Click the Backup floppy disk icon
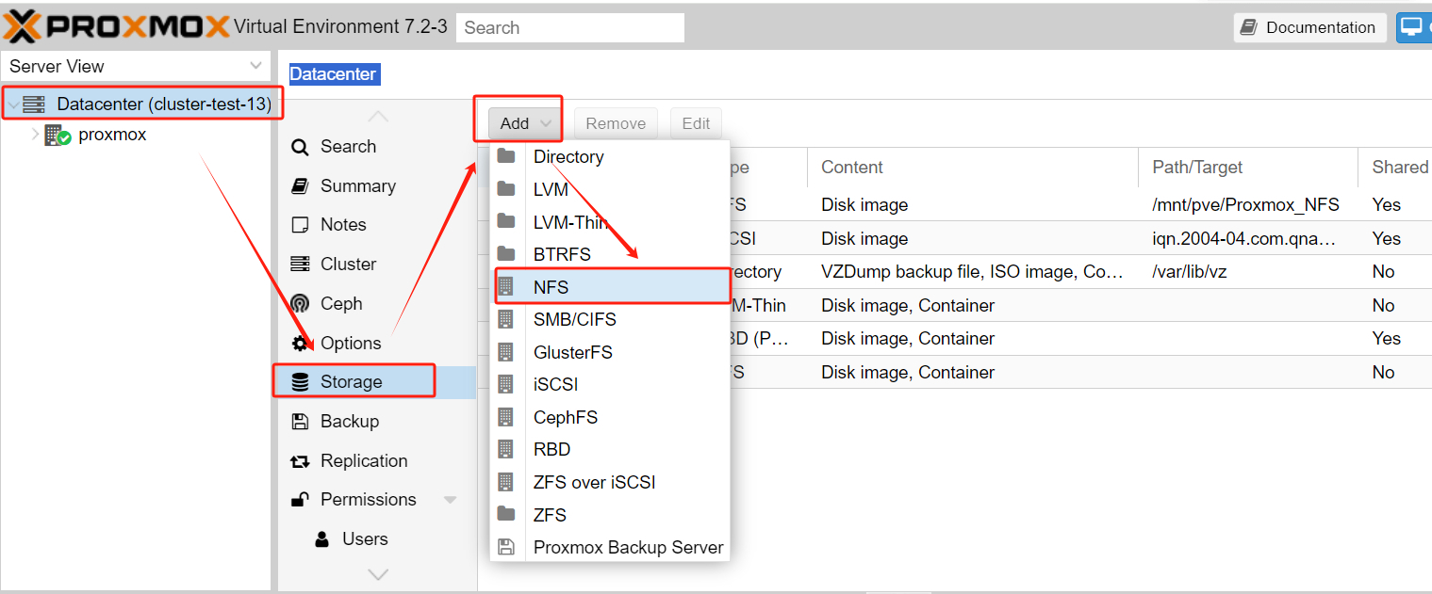Image resolution: width=1432 pixels, height=594 pixels. click(300, 422)
